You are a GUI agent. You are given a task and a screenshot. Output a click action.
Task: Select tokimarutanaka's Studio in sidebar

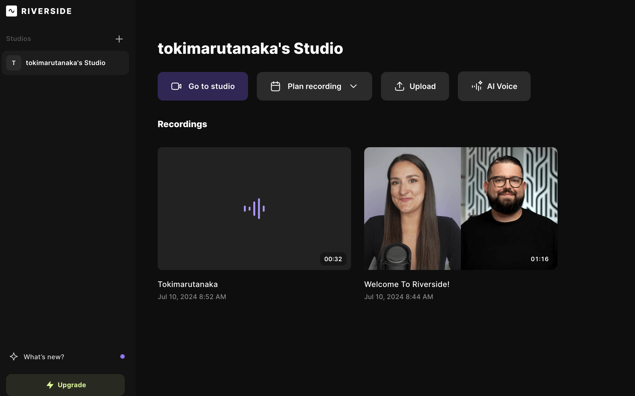[65, 63]
